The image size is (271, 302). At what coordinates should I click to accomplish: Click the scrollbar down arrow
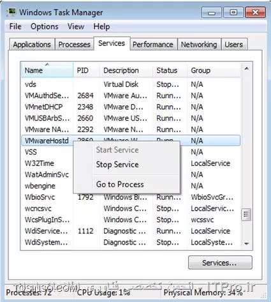247,243
